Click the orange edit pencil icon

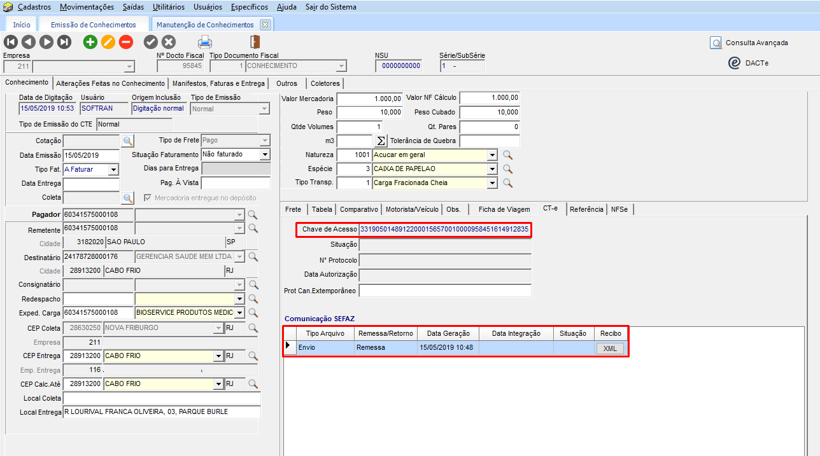[108, 42]
